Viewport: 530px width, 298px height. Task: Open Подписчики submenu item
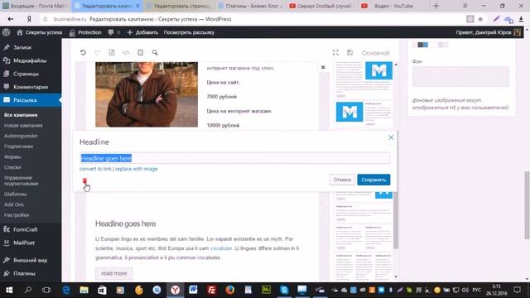18,147
